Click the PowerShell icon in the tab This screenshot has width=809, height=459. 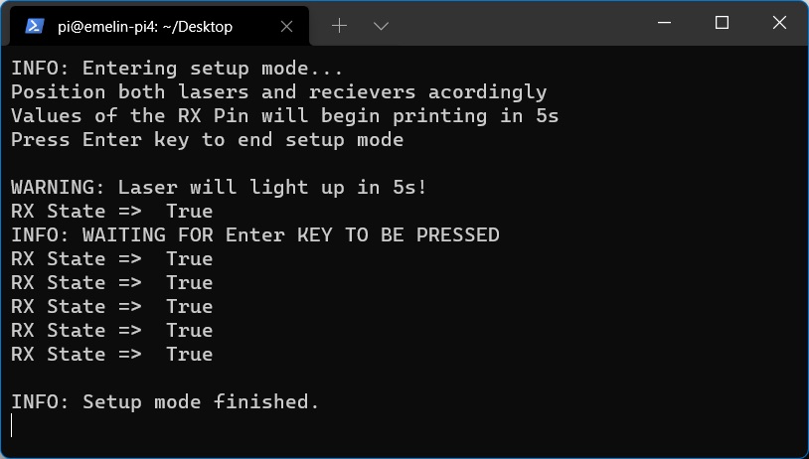point(35,26)
